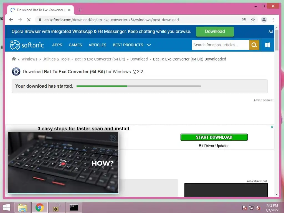This screenshot has width=284, height=213.
Task: Open the Download breadcrumb link
Action: point(139,59)
